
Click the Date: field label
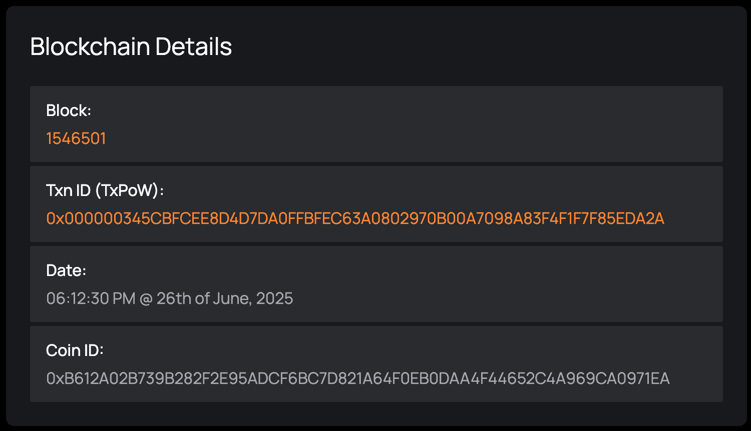click(x=65, y=269)
